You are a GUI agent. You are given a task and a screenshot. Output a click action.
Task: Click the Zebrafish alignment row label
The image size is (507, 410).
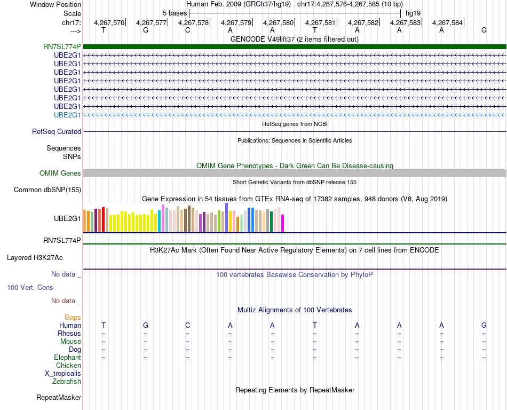coord(67,382)
